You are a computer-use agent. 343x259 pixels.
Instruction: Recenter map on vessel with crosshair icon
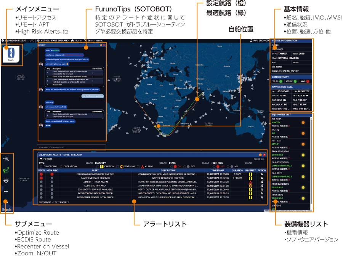click(x=6, y=181)
